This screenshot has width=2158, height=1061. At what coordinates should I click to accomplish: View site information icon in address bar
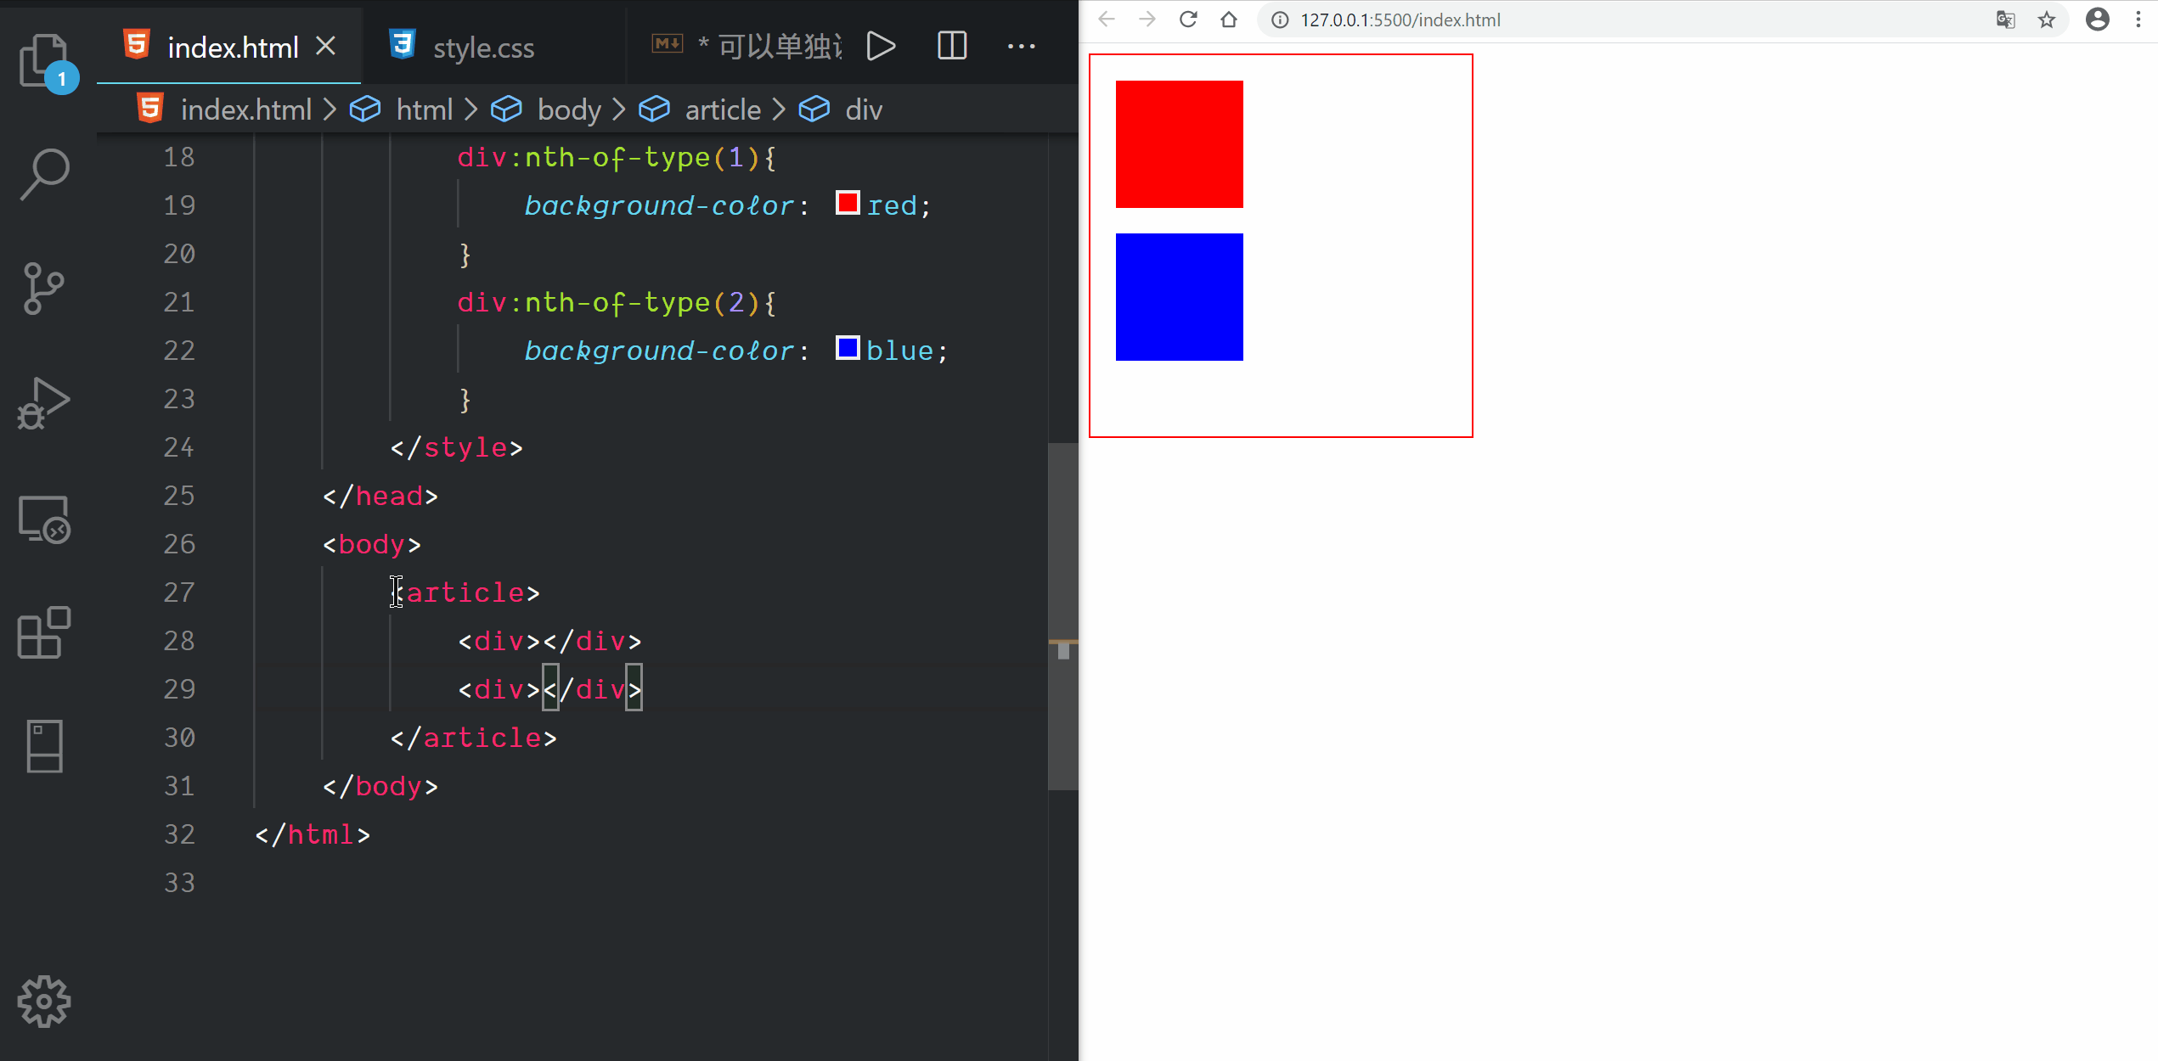[1280, 20]
